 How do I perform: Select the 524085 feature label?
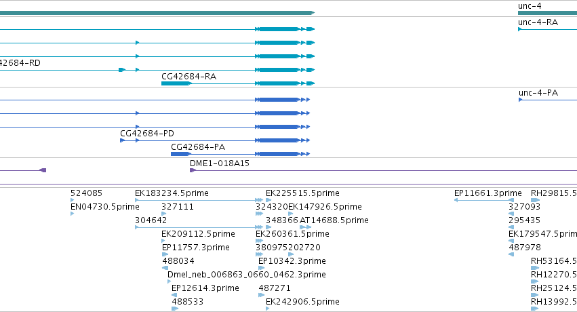click(x=87, y=193)
